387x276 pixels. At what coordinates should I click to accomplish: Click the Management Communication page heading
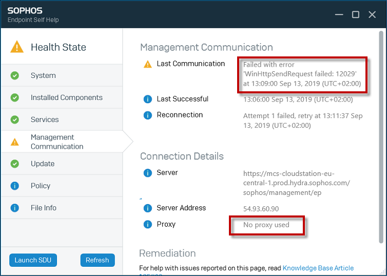pyautogui.click(x=206, y=47)
